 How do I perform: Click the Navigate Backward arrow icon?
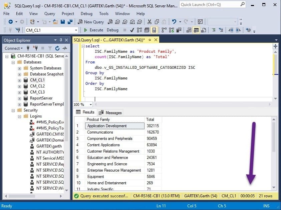pos(11,22)
